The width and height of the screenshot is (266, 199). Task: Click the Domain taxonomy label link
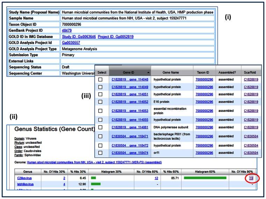(x=19, y=138)
